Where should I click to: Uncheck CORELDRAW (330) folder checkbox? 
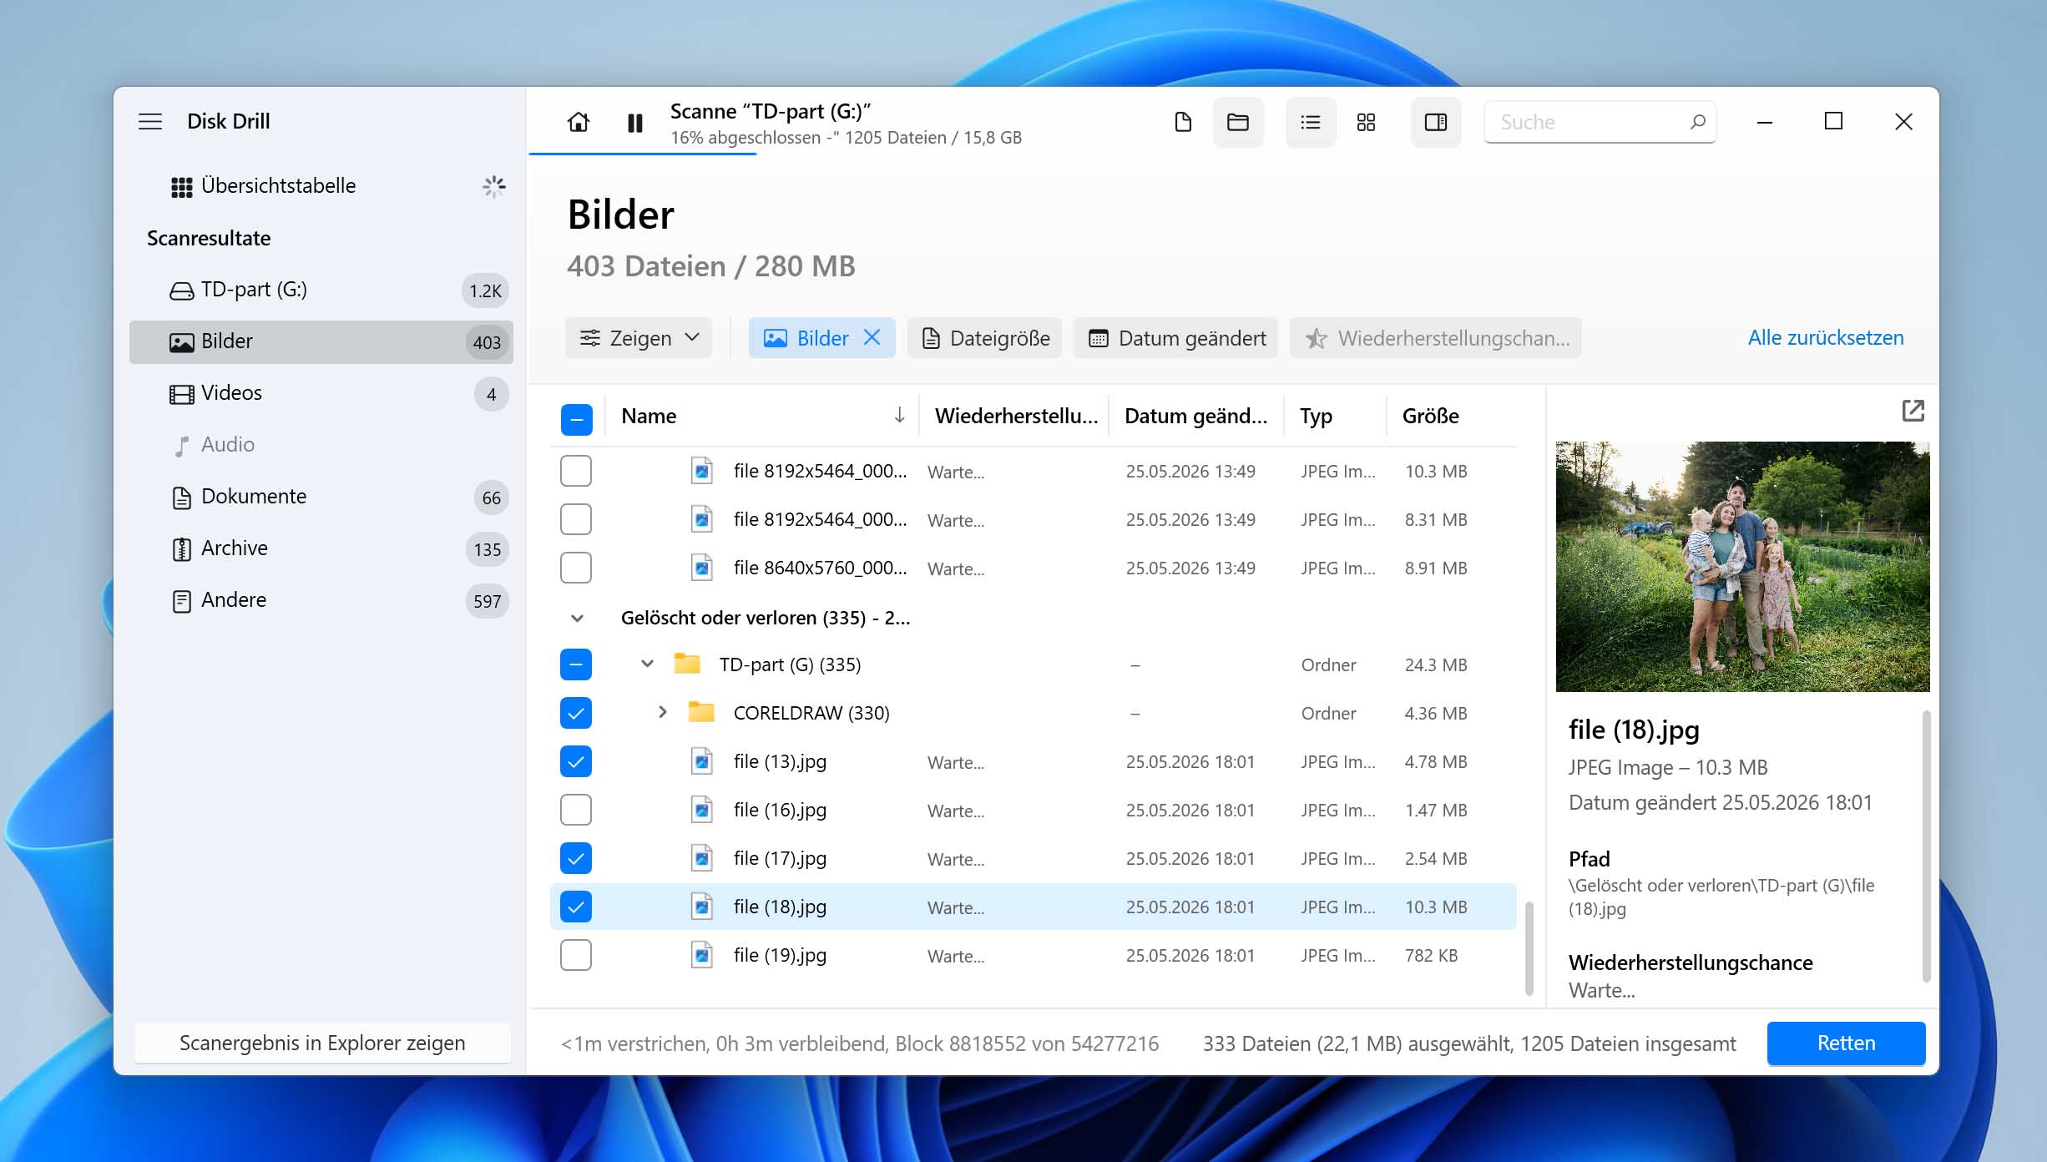[x=576, y=713]
